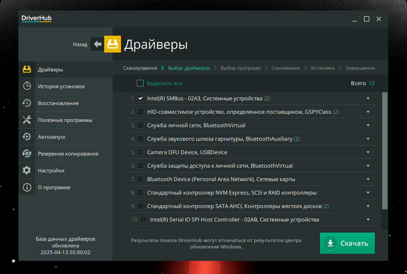Click the useful programs tools icon
407x274 pixels.
[27, 120]
